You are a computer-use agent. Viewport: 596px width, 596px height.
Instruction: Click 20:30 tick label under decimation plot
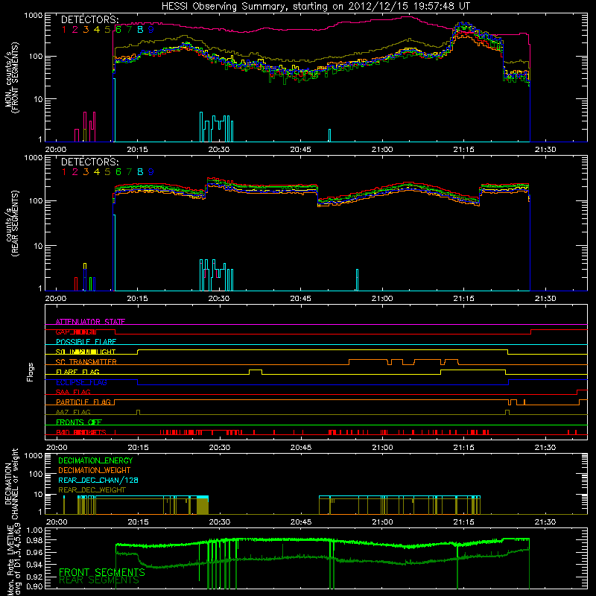(x=219, y=522)
